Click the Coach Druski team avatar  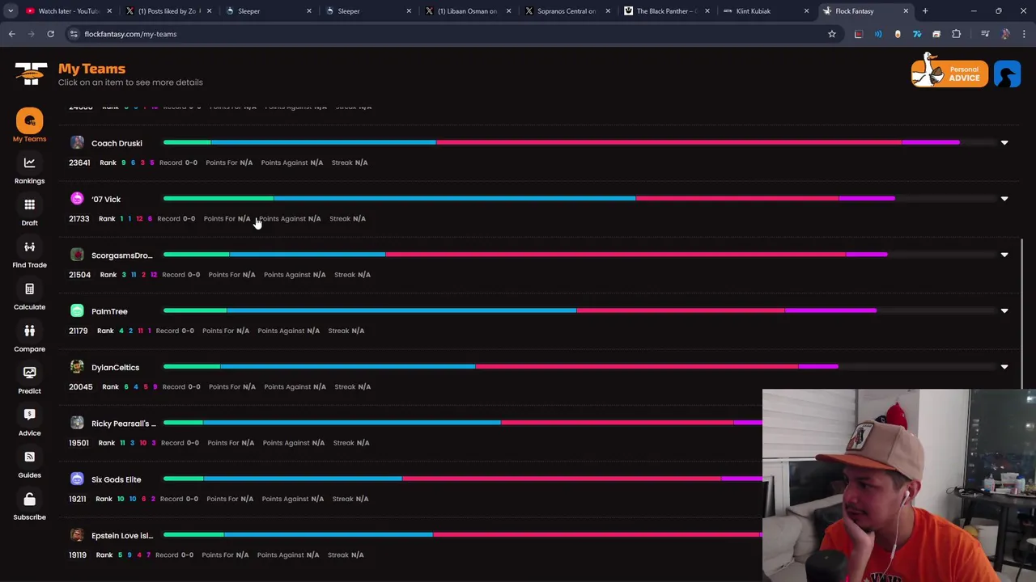(77, 143)
